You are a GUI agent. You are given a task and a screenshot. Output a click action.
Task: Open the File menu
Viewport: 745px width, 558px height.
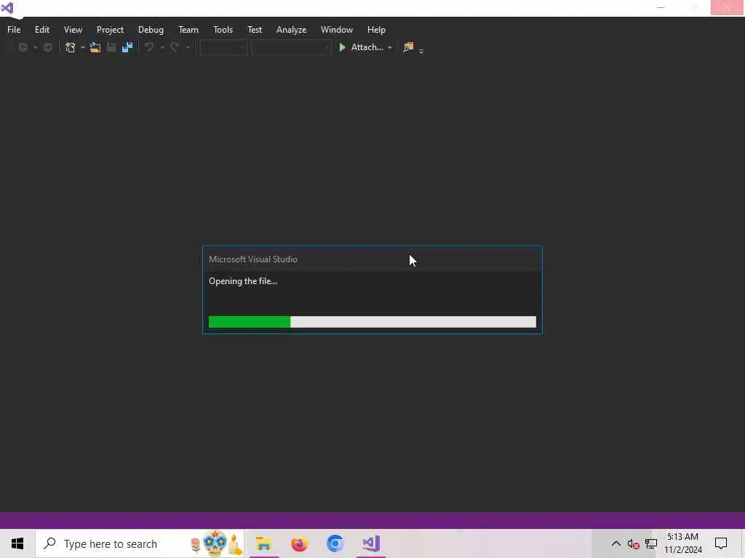click(14, 29)
